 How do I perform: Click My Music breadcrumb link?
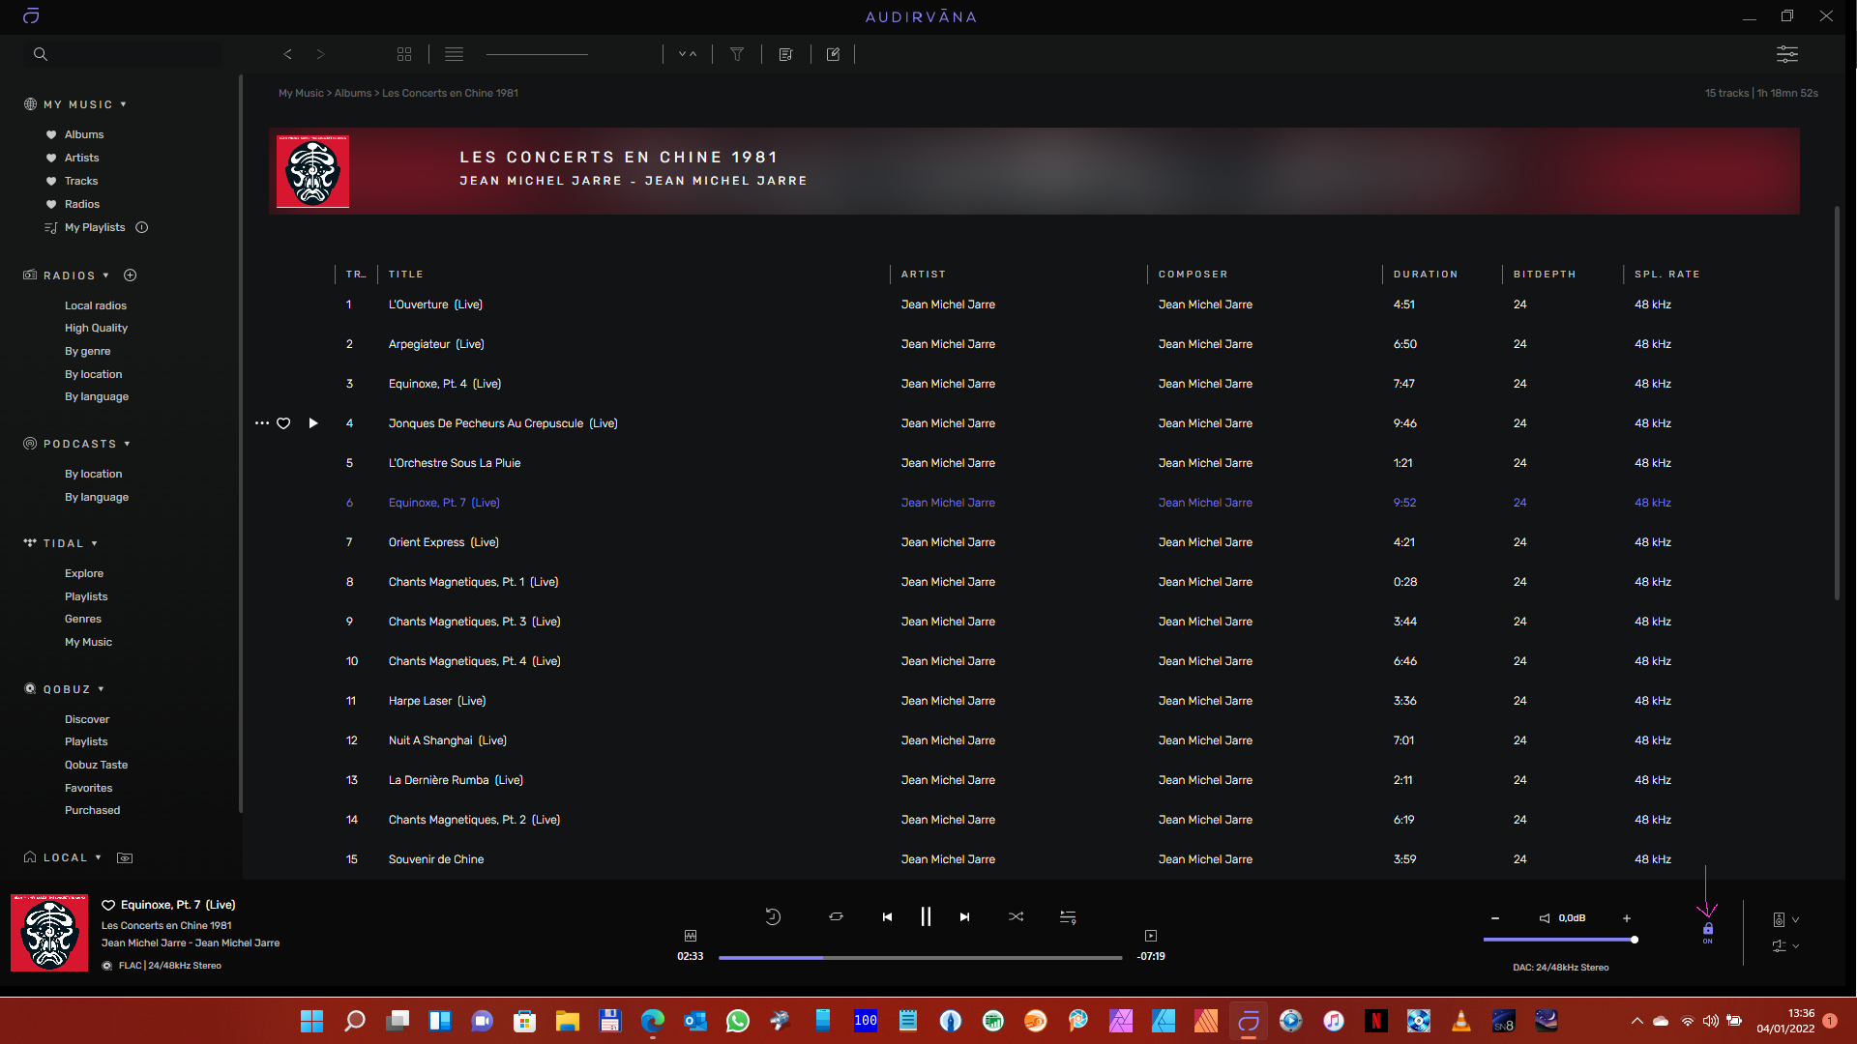tap(301, 93)
